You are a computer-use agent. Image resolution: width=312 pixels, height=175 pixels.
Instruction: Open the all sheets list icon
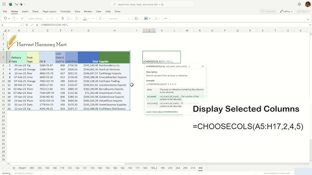tap(14, 168)
